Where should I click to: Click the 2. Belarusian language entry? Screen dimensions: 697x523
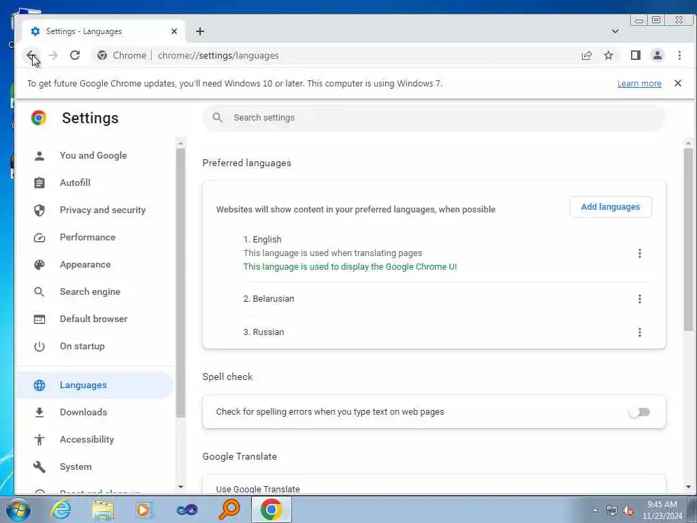[x=268, y=299]
